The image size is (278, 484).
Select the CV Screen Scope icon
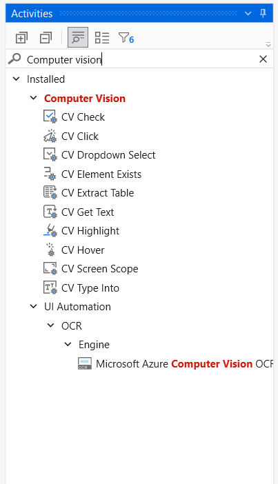[x=50, y=269]
